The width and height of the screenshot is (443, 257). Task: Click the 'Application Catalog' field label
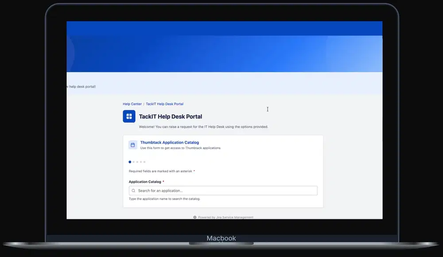point(145,182)
